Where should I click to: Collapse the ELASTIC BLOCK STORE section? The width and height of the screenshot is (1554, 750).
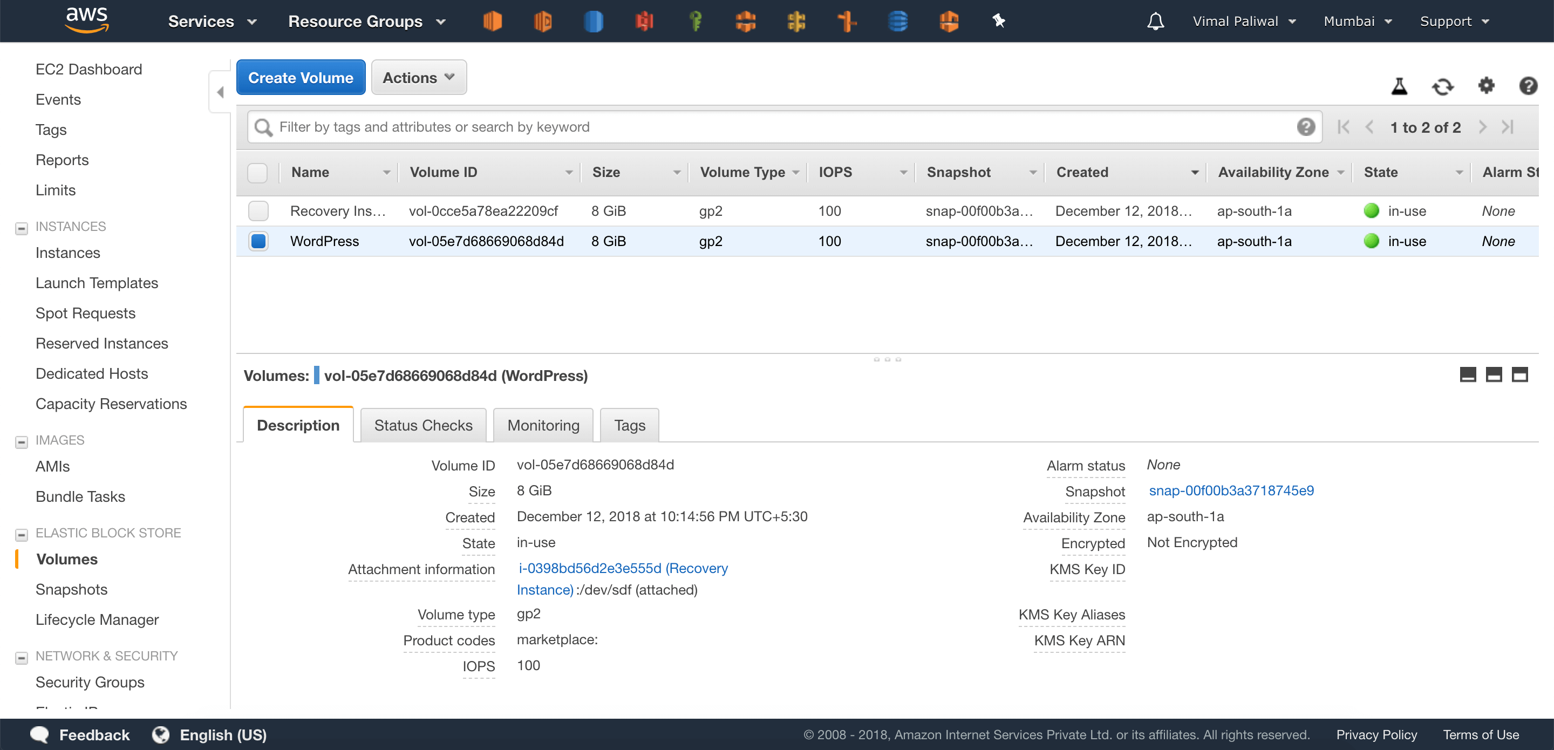[x=21, y=535]
